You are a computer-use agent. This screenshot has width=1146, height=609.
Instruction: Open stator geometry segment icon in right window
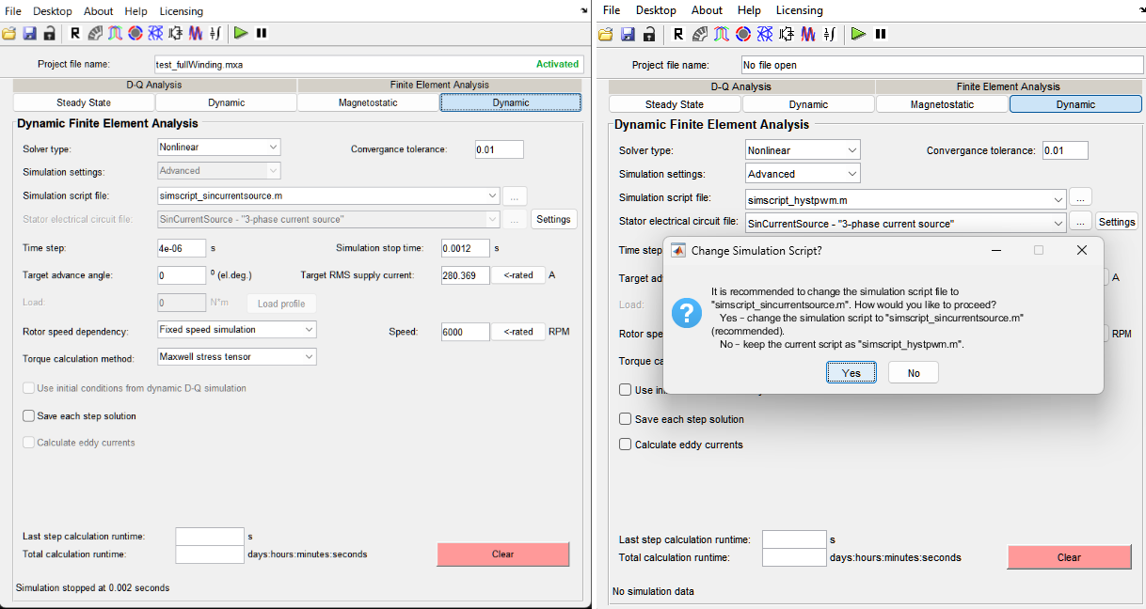tap(700, 34)
